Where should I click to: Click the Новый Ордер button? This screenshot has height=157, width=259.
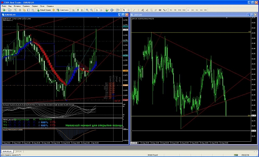pos(44,10)
